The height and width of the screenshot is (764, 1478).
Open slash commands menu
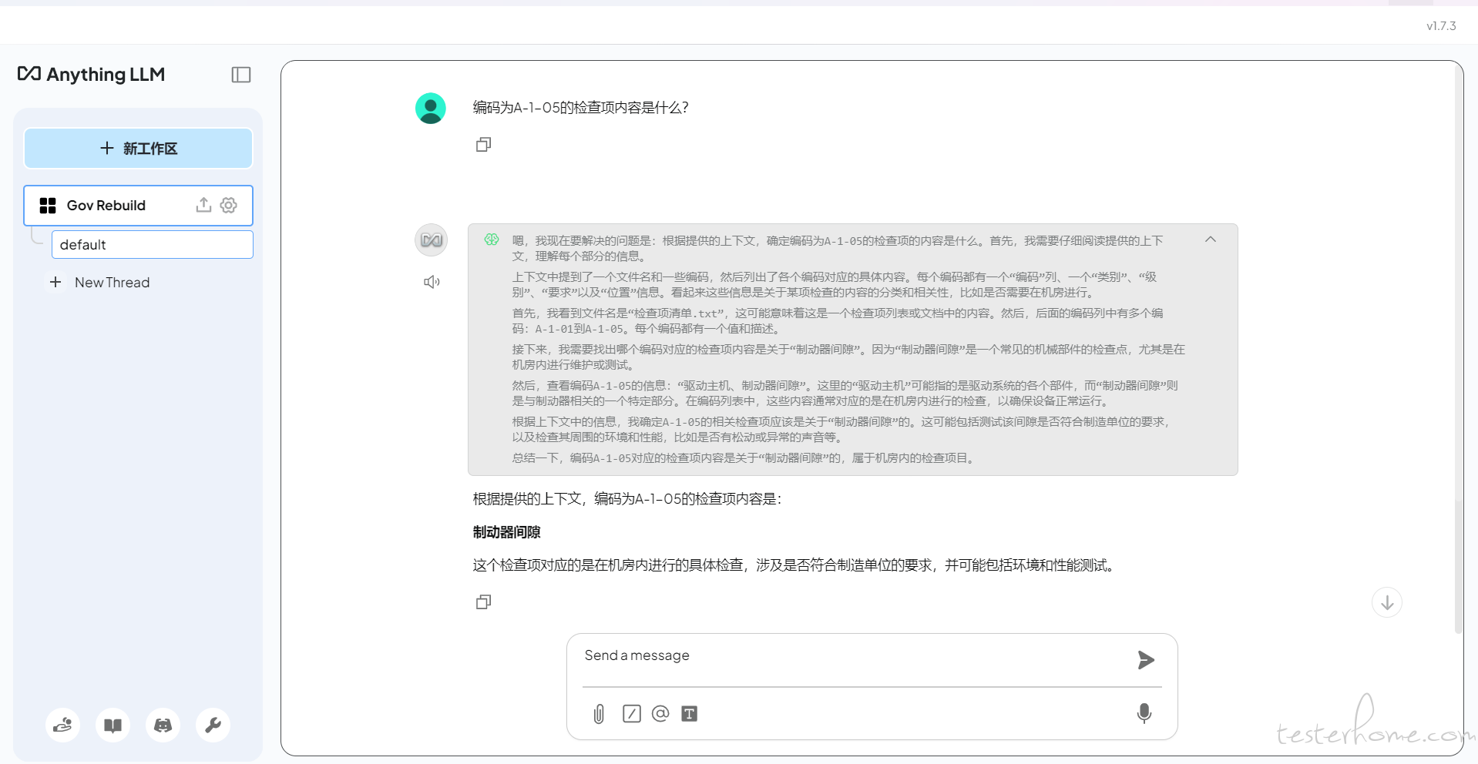632,714
